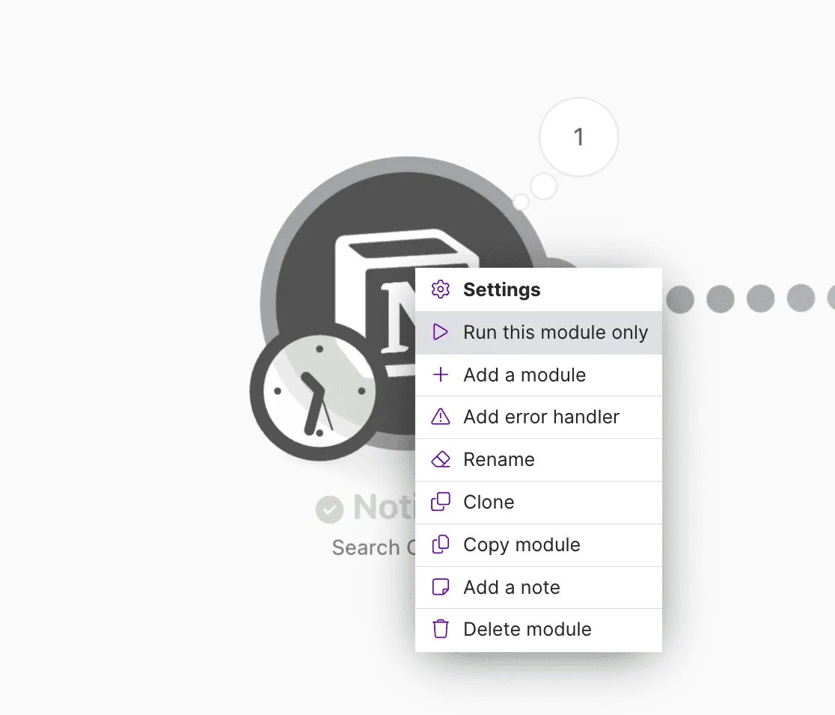835x715 pixels.
Task: Click the Copy module clipboard icon
Action: coord(441,544)
